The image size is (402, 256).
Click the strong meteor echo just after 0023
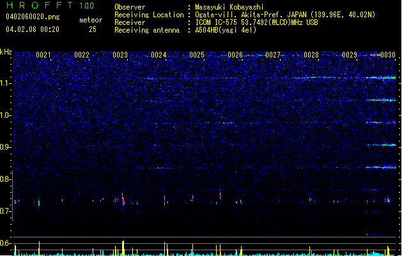coord(123,199)
